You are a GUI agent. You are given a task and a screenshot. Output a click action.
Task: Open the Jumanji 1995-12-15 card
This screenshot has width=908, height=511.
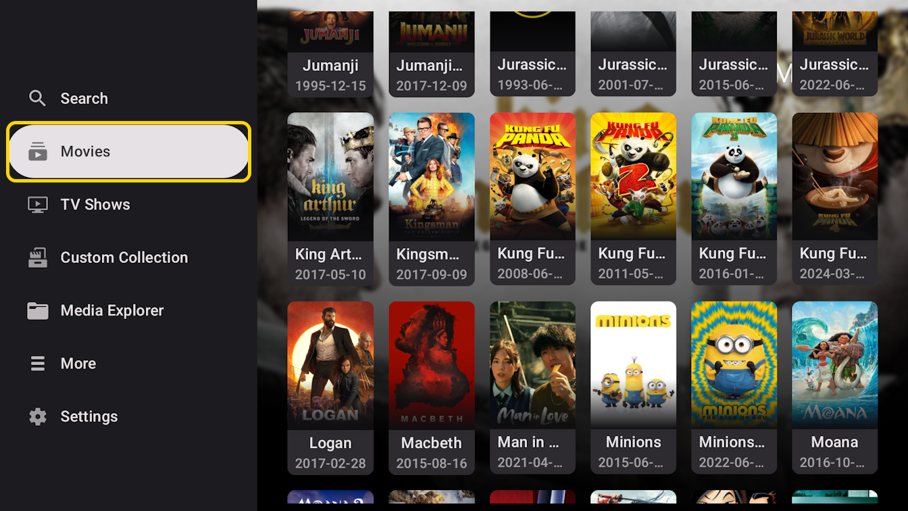(x=330, y=54)
